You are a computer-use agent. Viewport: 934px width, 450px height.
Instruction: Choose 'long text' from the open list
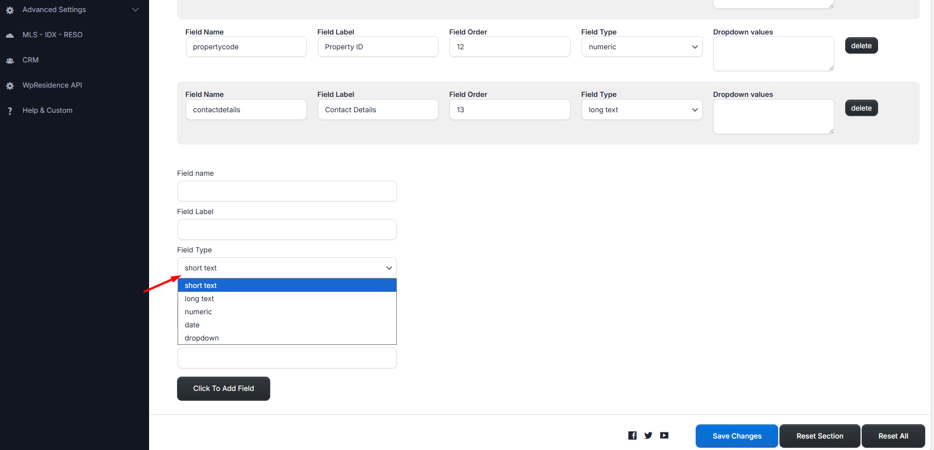(200, 299)
